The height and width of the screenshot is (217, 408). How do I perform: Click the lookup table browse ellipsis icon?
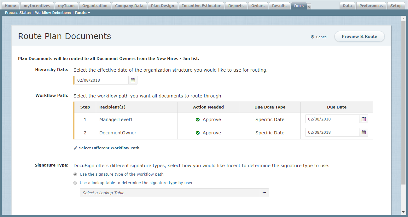pos(264,193)
